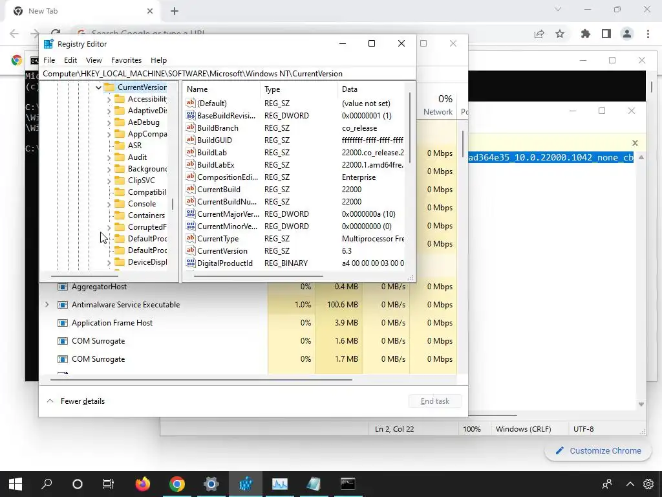The height and width of the screenshot is (497, 662).
Task: Click the registry values horizontal scrollbar
Action: [259, 276]
